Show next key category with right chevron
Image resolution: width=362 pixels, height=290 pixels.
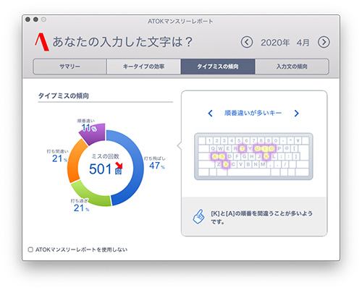[297, 113]
